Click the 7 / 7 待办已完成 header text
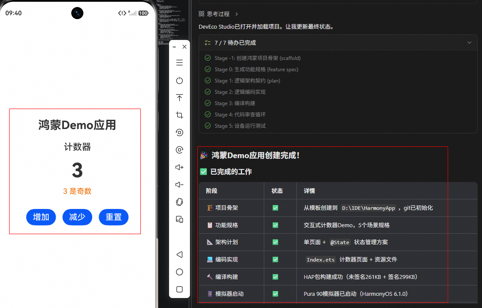This screenshot has height=308, width=482. tap(235, 43)
